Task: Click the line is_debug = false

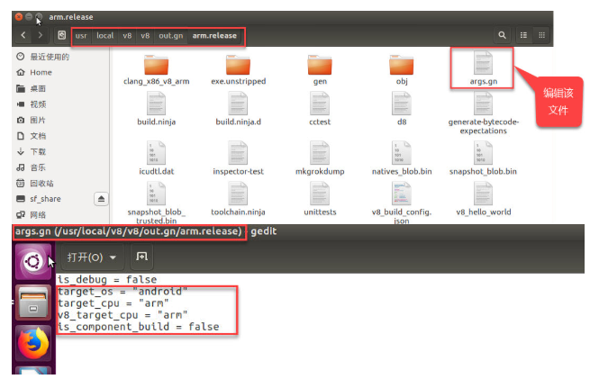Action: tap(107, 280)
